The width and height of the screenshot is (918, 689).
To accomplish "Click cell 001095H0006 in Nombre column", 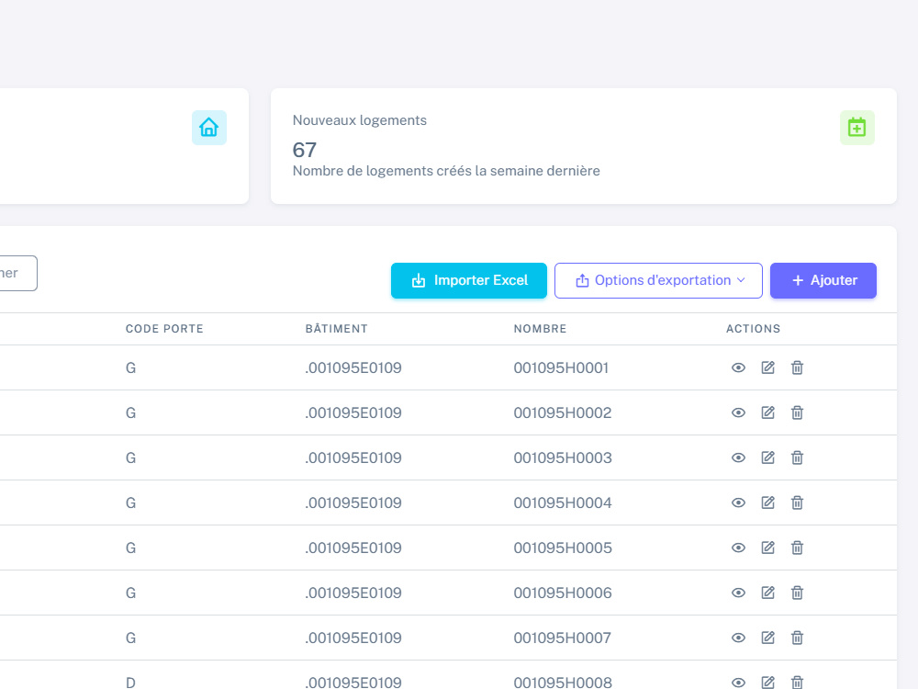I will pos(563,593).
